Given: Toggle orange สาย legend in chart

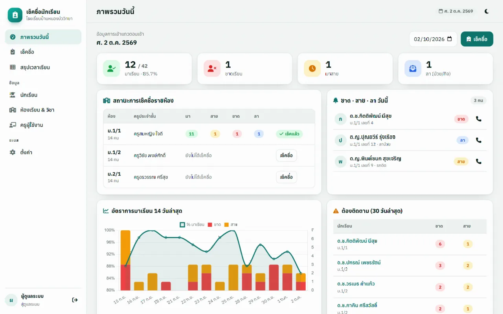Looking at the screenshot, I should [231, 225].
